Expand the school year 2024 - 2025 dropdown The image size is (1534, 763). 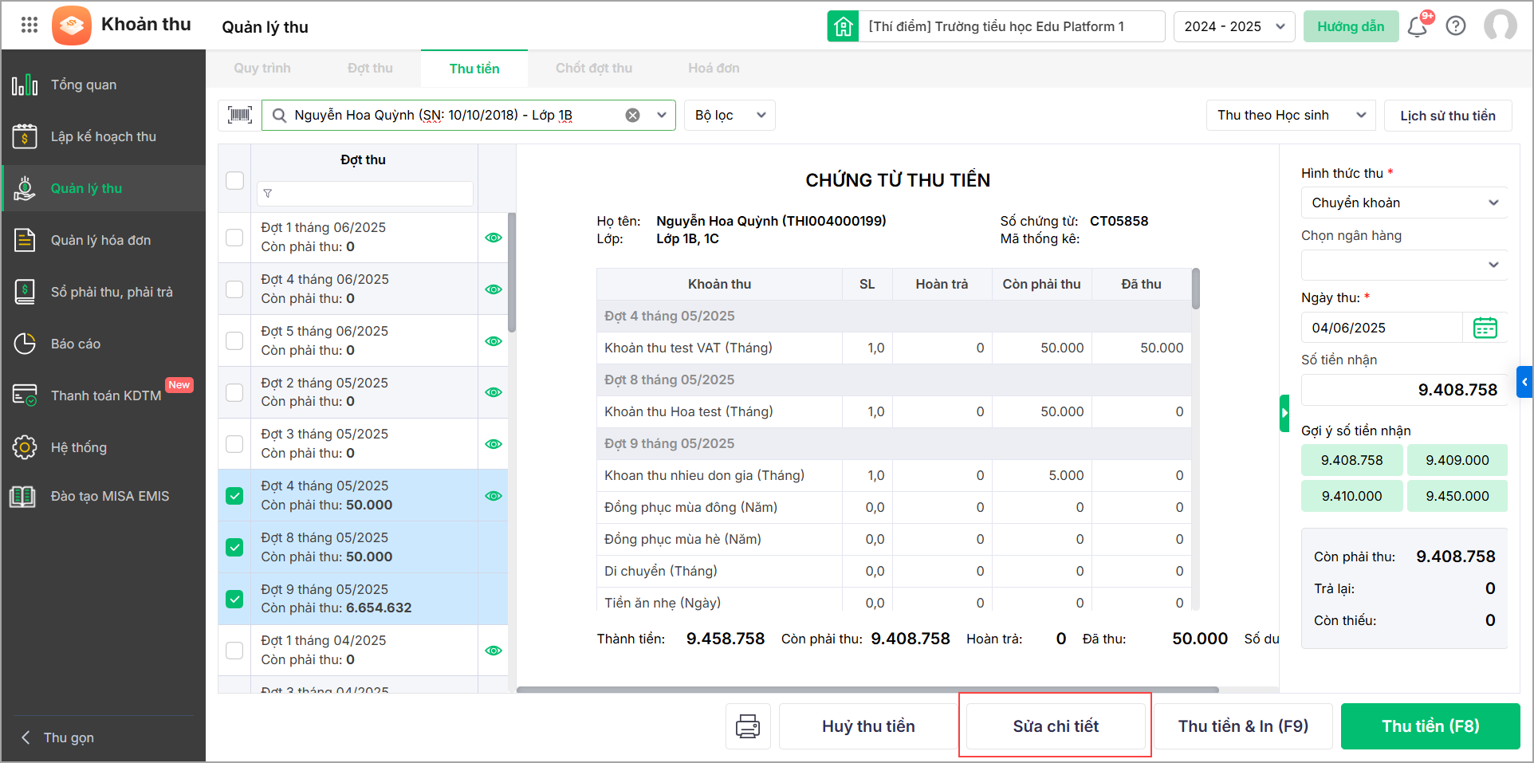click(x=1234, y=26)
